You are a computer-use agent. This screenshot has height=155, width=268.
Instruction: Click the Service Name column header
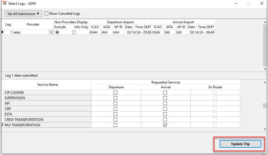(x=47, y=85)
